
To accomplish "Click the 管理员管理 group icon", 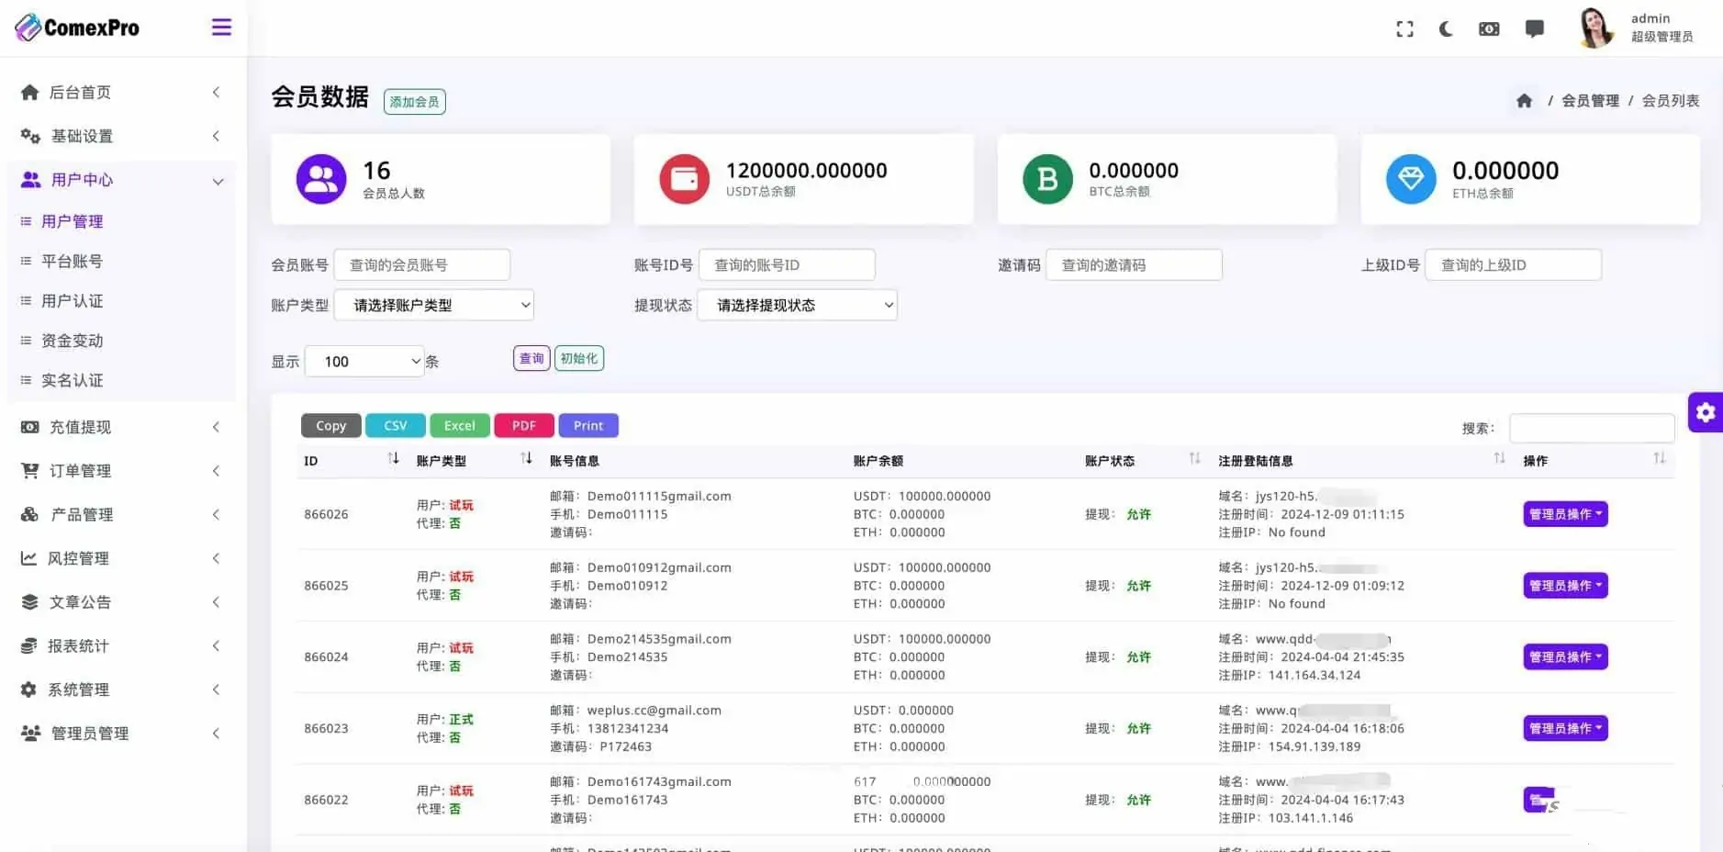I will pos(31,734).
